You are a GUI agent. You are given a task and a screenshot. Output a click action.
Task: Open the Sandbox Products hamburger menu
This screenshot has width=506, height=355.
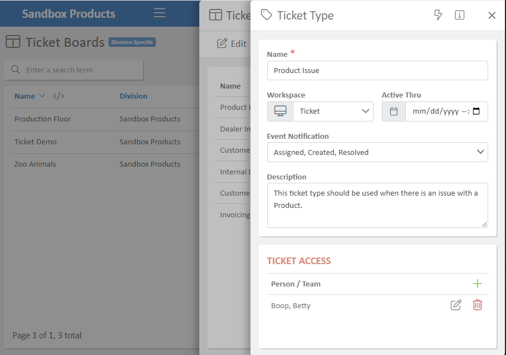click(159, 13)
